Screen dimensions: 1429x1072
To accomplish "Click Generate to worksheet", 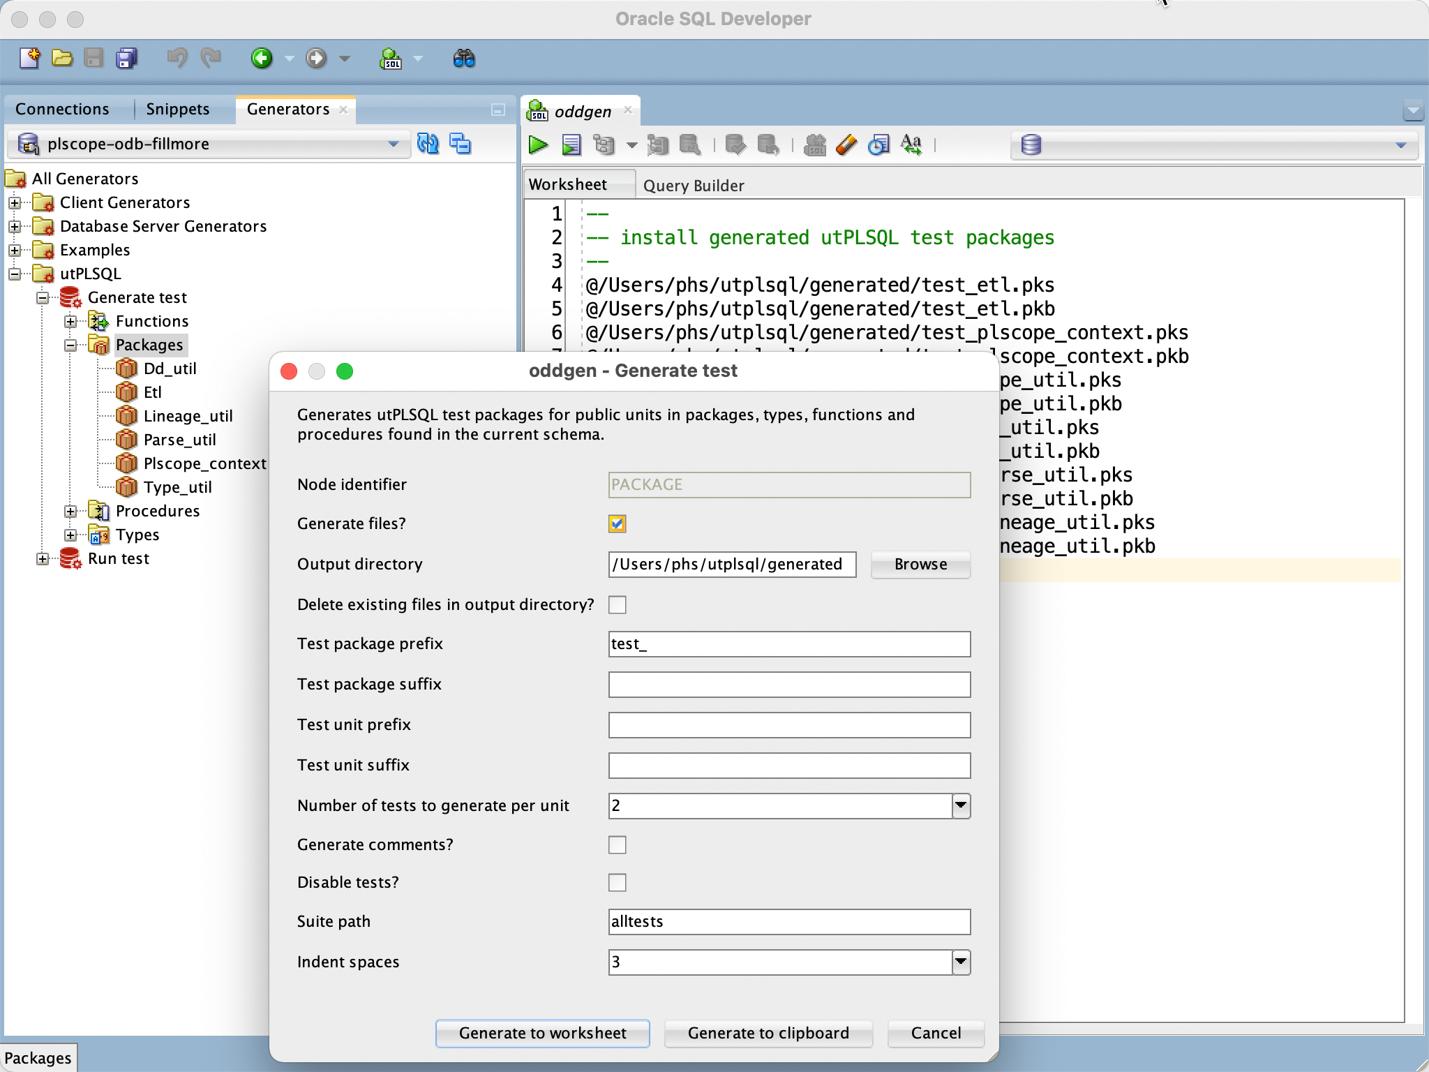I will point(541,1034).
